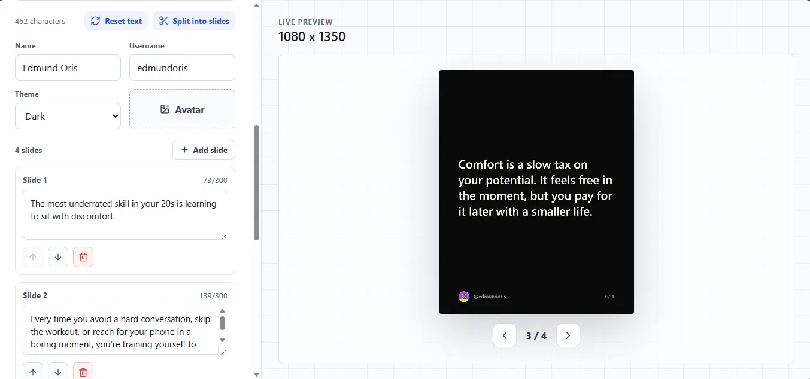The image size is (810, 379).
Task: Click the '462 characters' count text
Action: tap(40, 21)
